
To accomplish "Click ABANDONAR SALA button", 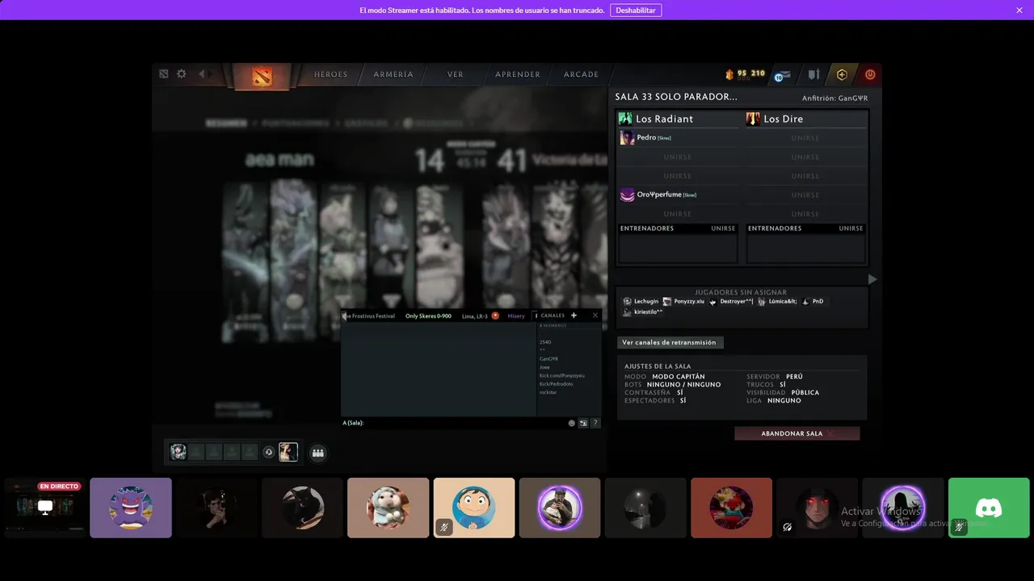I will click(x=797, y=433).
